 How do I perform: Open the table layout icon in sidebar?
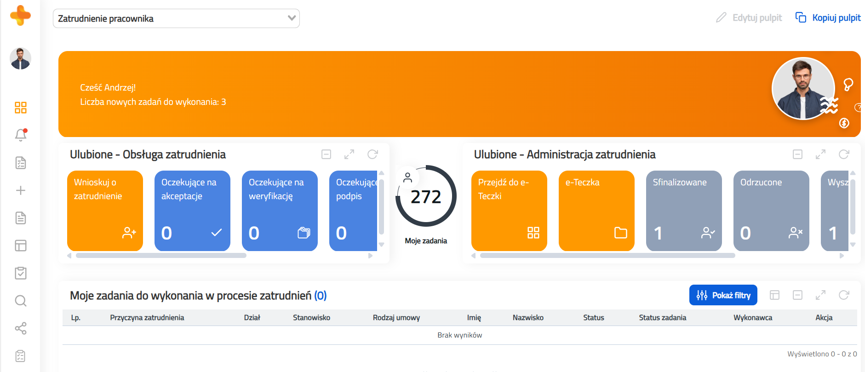21,246
